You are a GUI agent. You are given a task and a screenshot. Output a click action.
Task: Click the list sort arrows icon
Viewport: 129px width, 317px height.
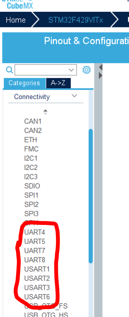(x=46, y=112)
